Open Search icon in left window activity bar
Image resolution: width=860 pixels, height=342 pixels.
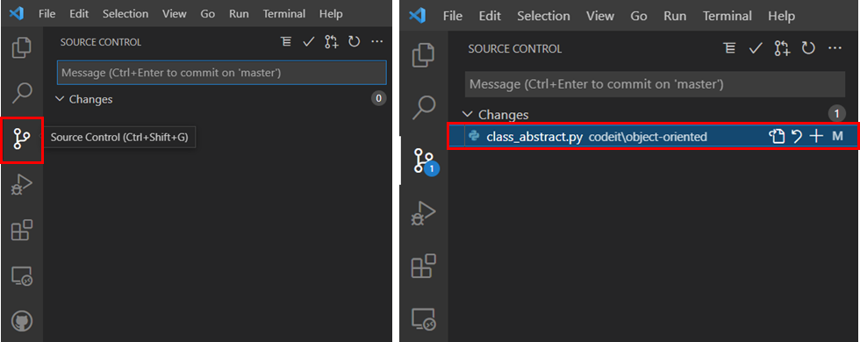coord(21,94)
